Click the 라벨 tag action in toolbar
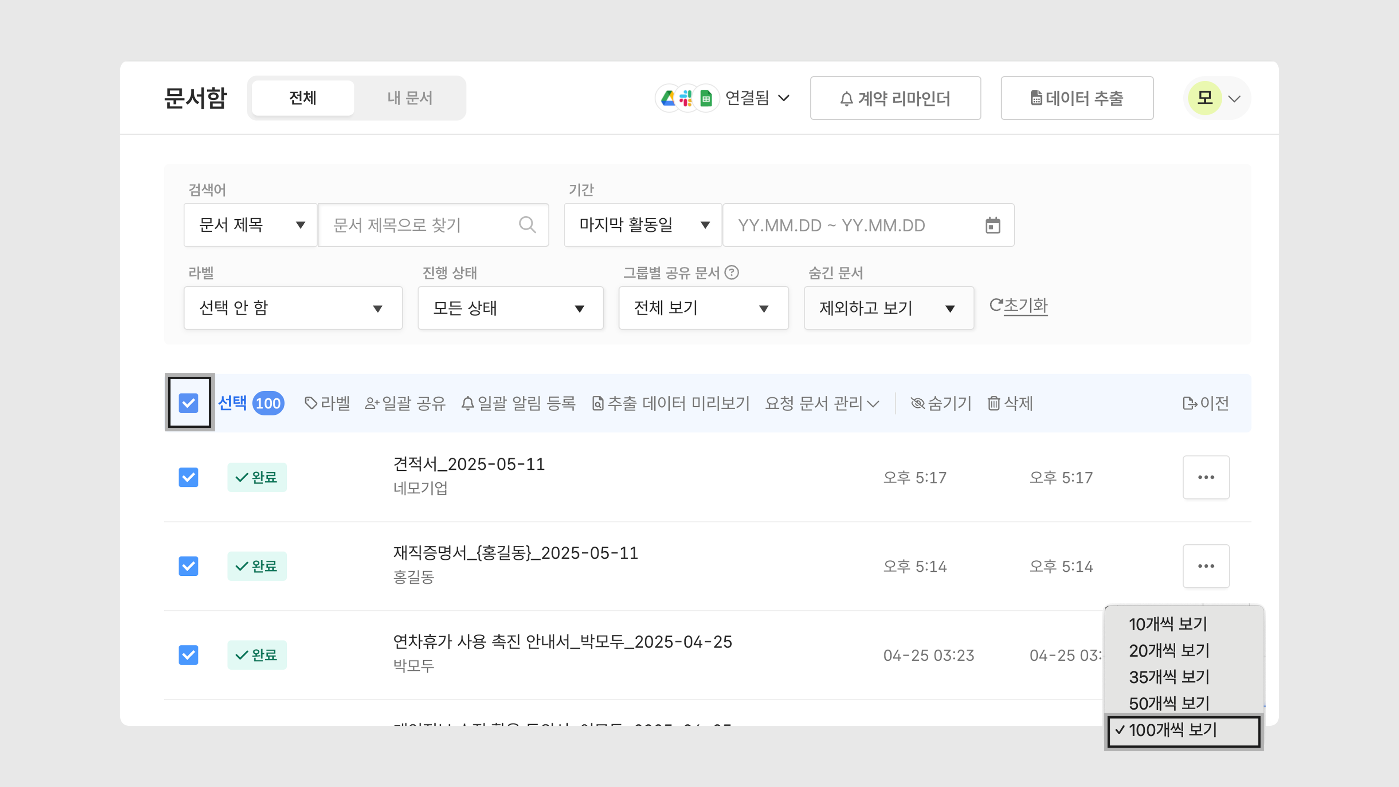Image resolution: width=1399 pixels, height=787 pixels. point(327,403)
